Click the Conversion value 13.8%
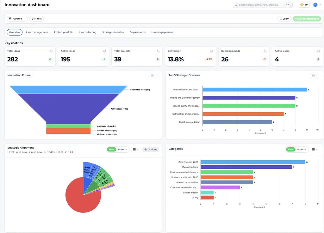324x233 pixels. (176, 59)
